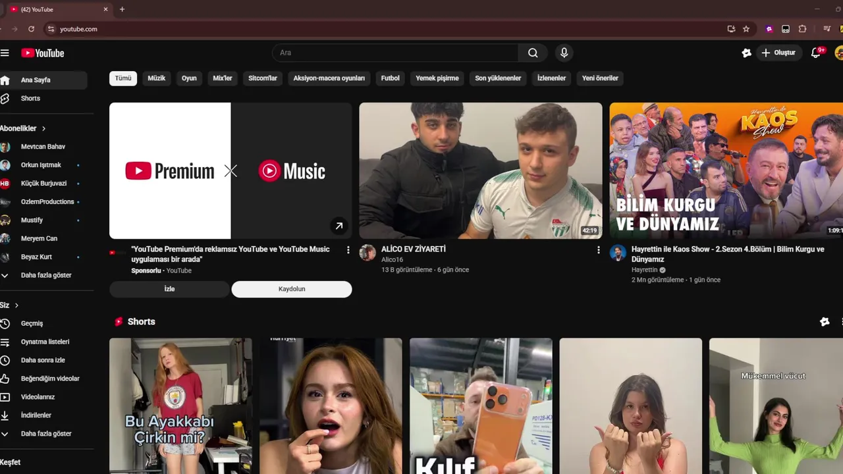This screenshot has width=843, height=474.
Task: Expand Daha fazla göster under subscriptions
Action: pos(46,275)
